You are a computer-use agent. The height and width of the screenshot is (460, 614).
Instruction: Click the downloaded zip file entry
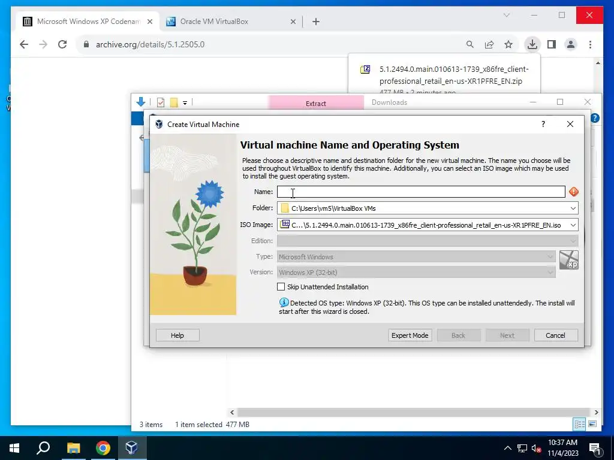[444, 76]
